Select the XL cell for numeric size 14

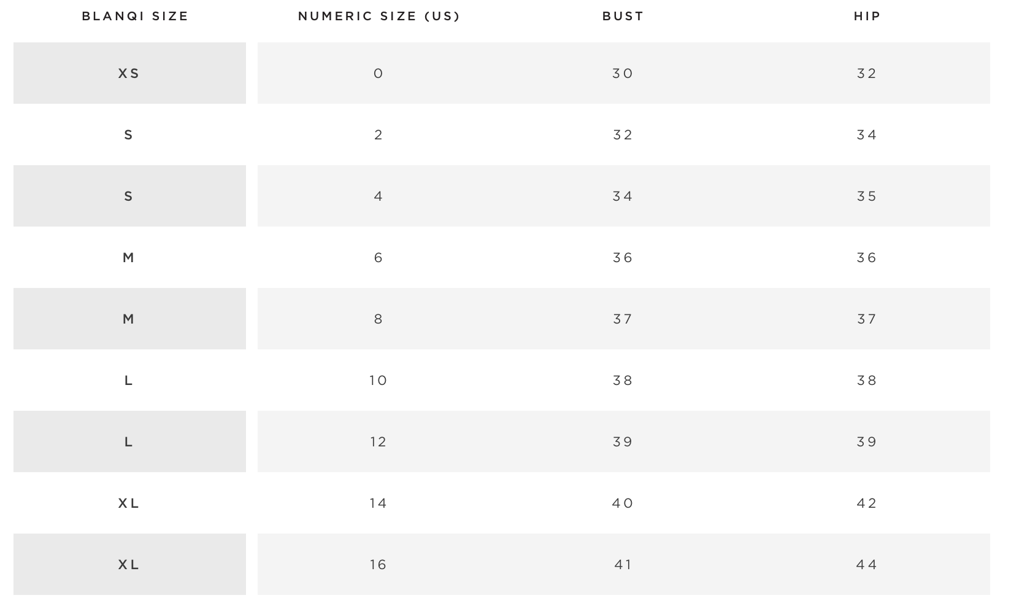tap(129, 503)
